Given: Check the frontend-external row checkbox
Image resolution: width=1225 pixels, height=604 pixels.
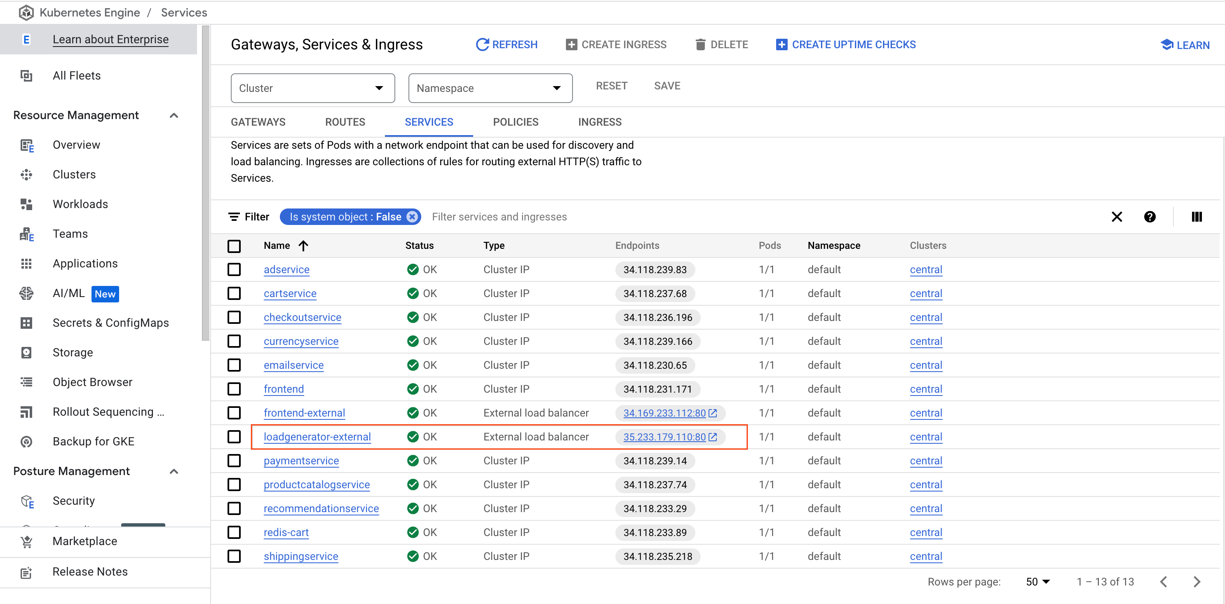Looking at the screenshot, I should click(x=234, y=412).
